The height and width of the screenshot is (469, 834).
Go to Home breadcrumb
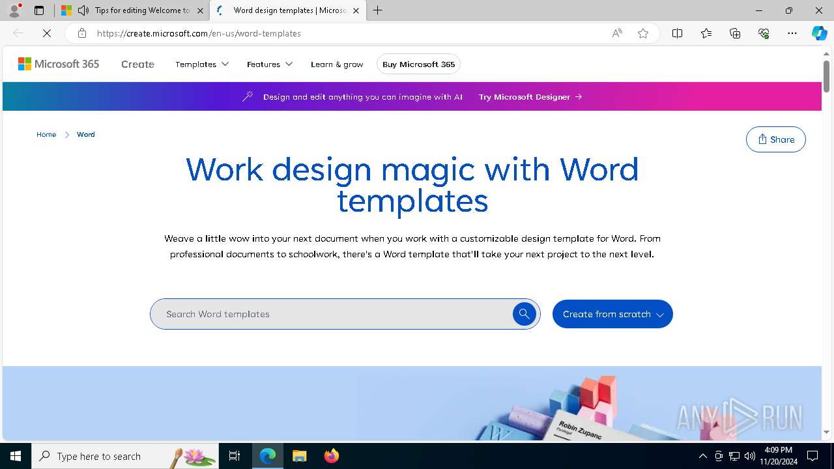(46, 134)
